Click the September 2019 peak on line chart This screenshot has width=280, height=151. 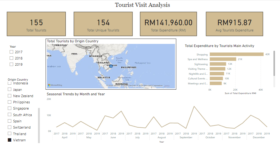194,106
